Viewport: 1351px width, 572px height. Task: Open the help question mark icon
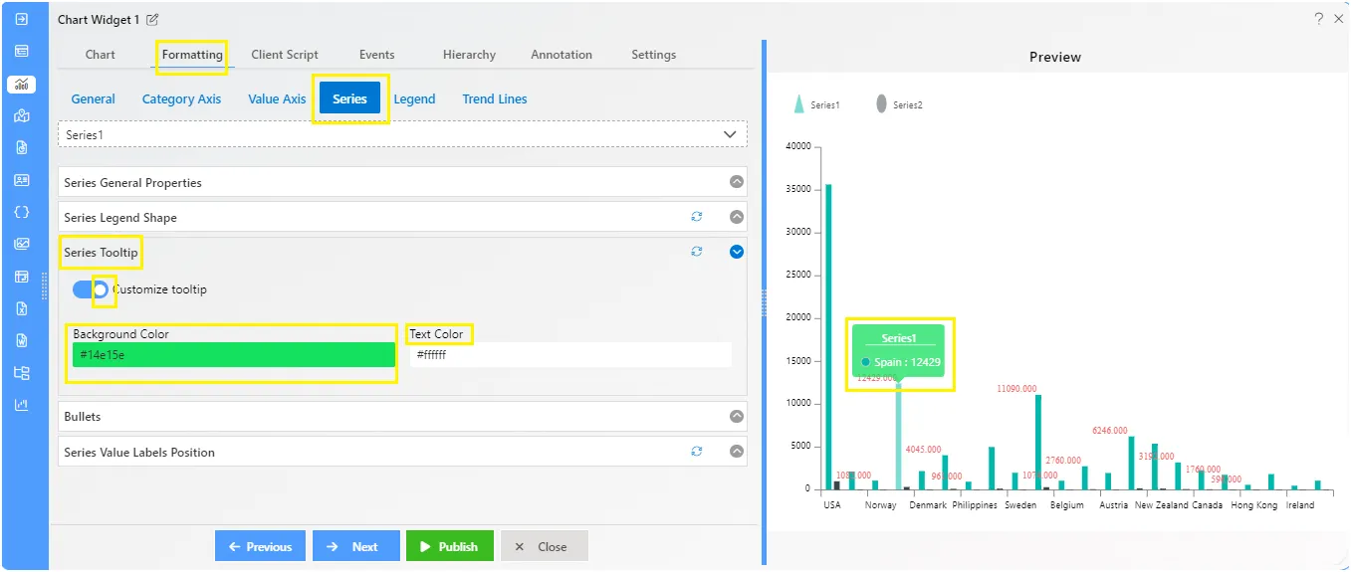point(1319,19)
